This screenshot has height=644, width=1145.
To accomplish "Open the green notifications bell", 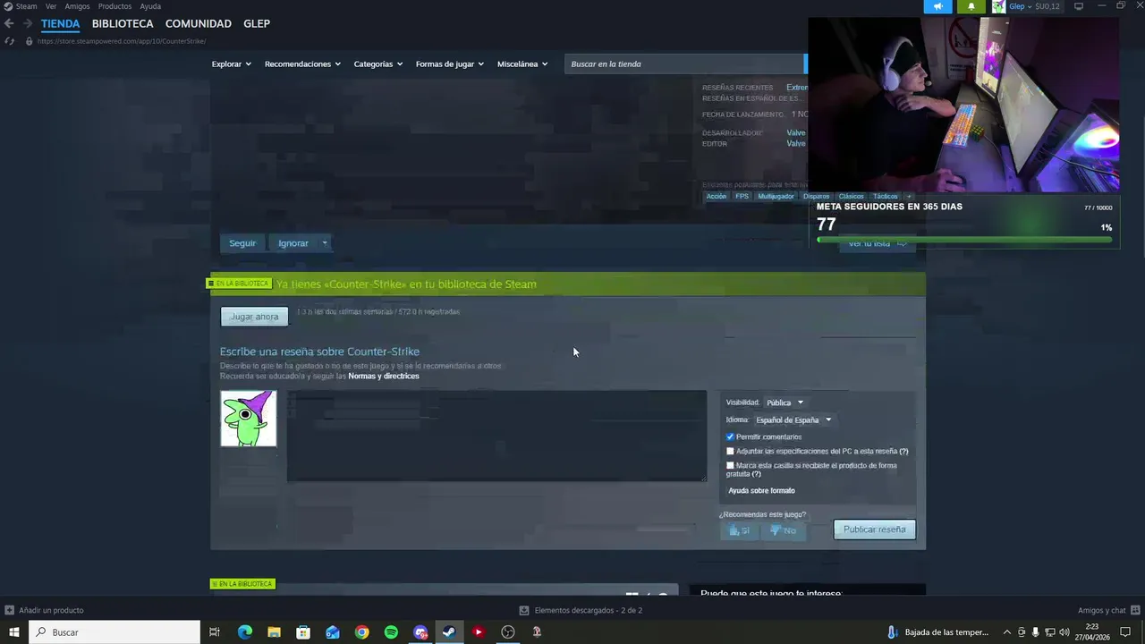I will tap(971, 6).
